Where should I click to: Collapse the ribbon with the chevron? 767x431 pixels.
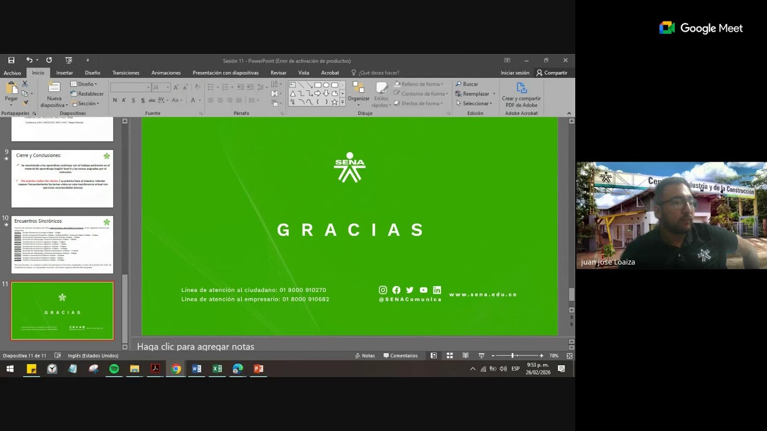pyautogui.click(x=569, y=113)
